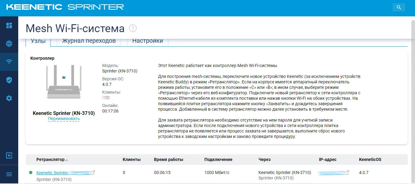
Task: Open the security shield icon in the sidebar
Action: point(9,80)
